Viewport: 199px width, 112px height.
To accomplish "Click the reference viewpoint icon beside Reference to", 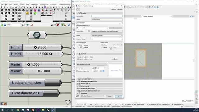I will (89, 31).
